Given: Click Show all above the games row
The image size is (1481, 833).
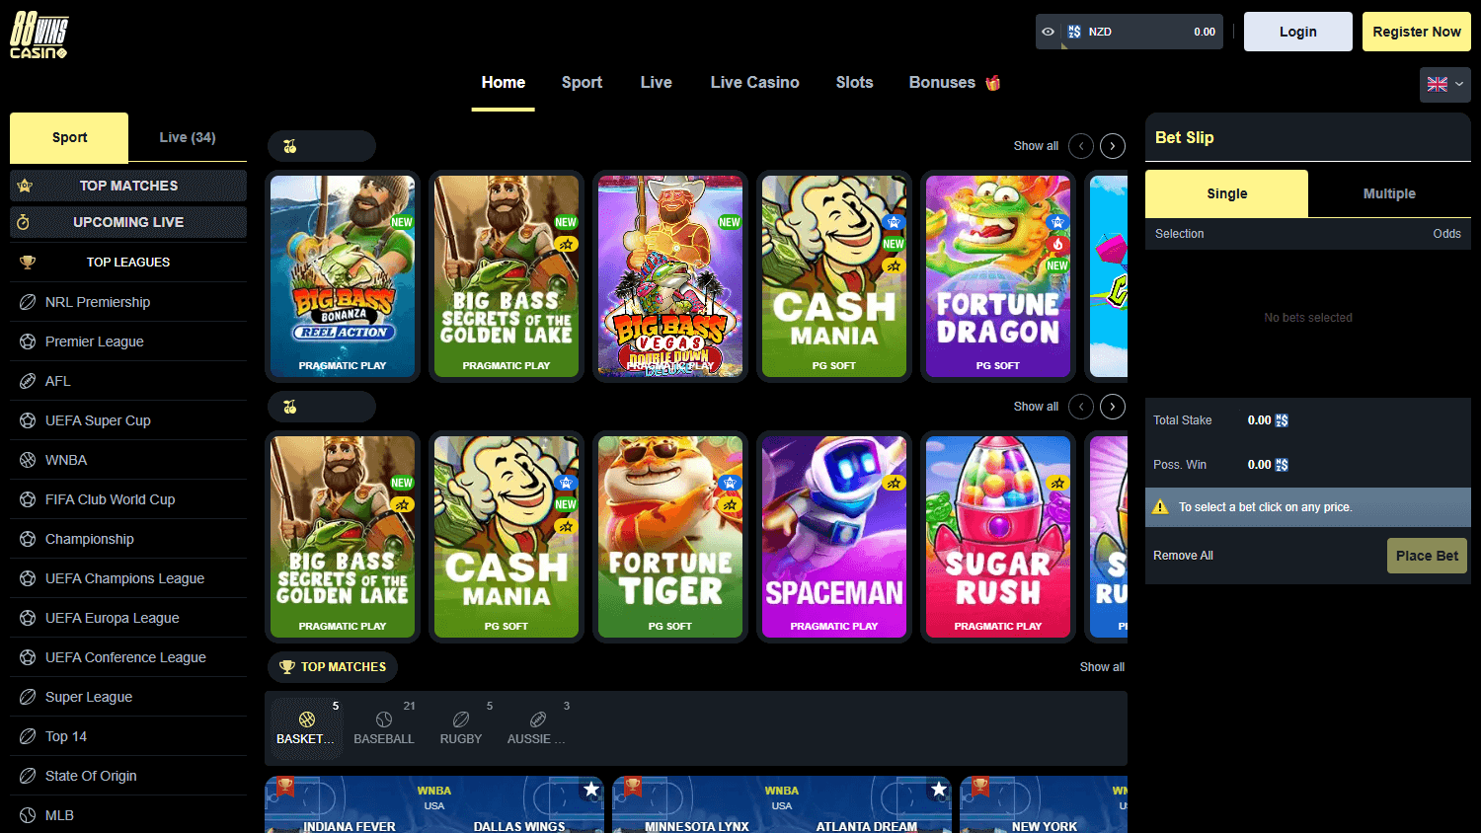Looking at the screenshot, I should 1035,145.
